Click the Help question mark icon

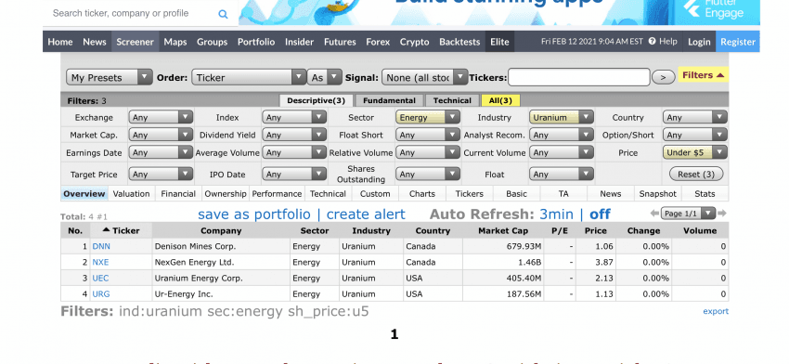point(653,41)
